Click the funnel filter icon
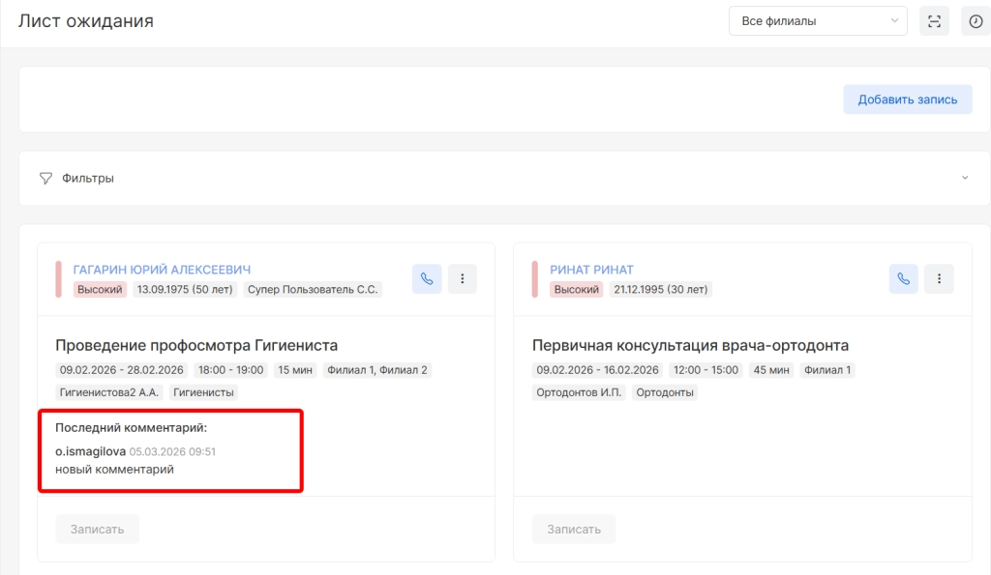Viewport: 991px width, 575px height. [x=45, y=179]
